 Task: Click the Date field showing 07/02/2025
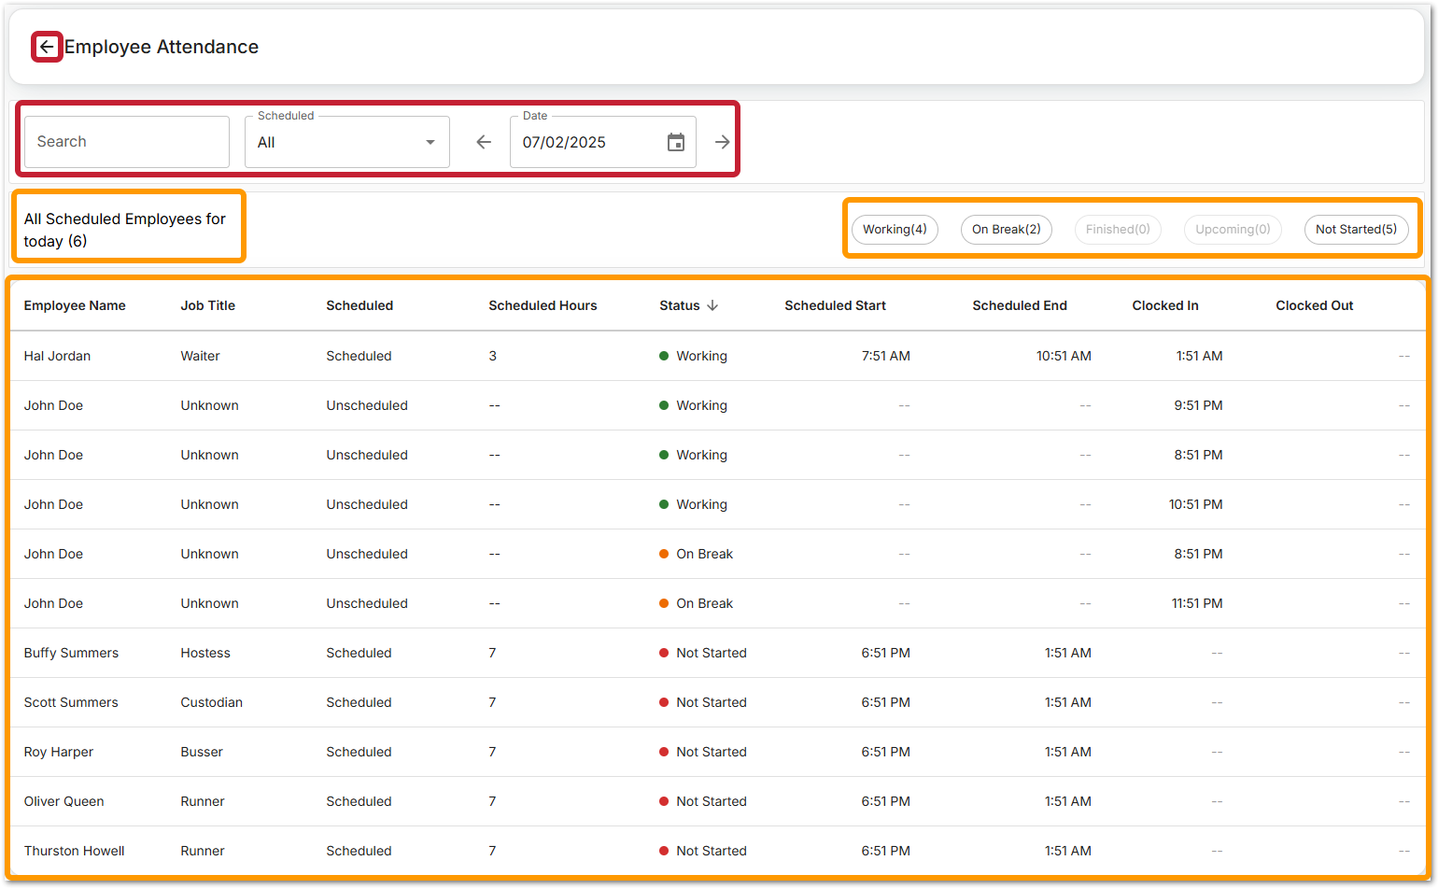588,142
